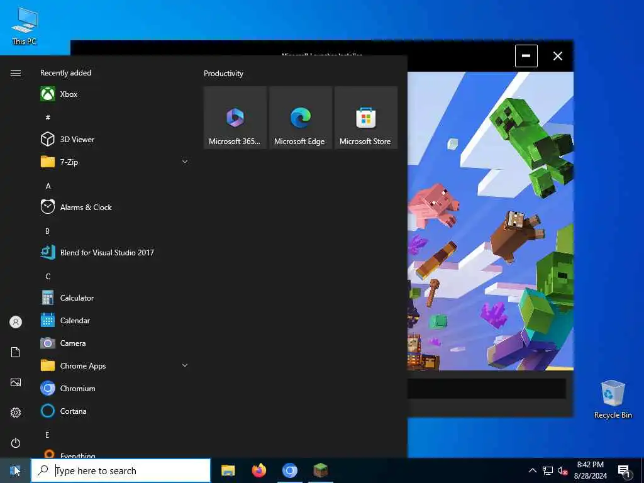This screenshot has width=644, height=483.
Task: Open the Calendar app
Action: [x=114, y=320]
